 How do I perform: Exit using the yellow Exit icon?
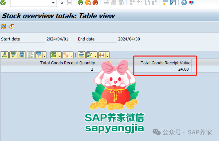[x=88, y=3]
